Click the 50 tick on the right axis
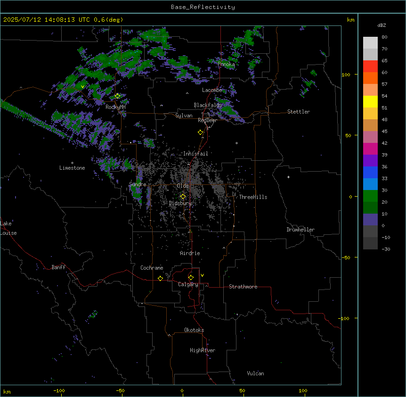406x397 pixels. [x=348, y=135]
